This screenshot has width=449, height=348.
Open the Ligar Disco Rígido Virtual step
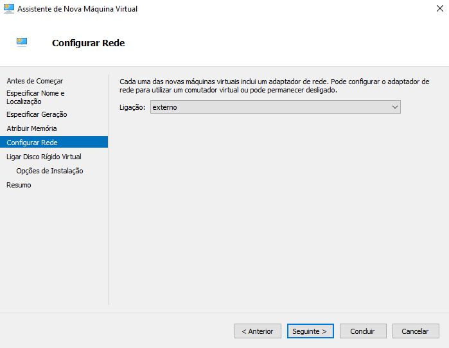[44, 157]
